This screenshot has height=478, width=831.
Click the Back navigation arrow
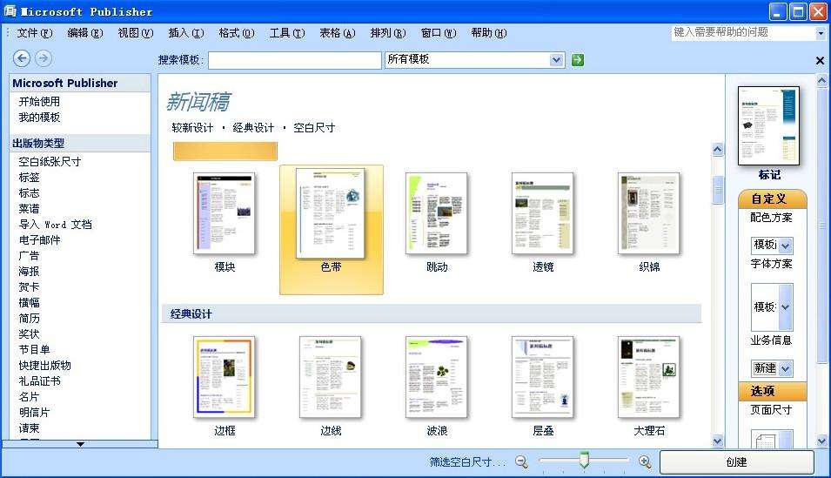click(x=22, y=58)
